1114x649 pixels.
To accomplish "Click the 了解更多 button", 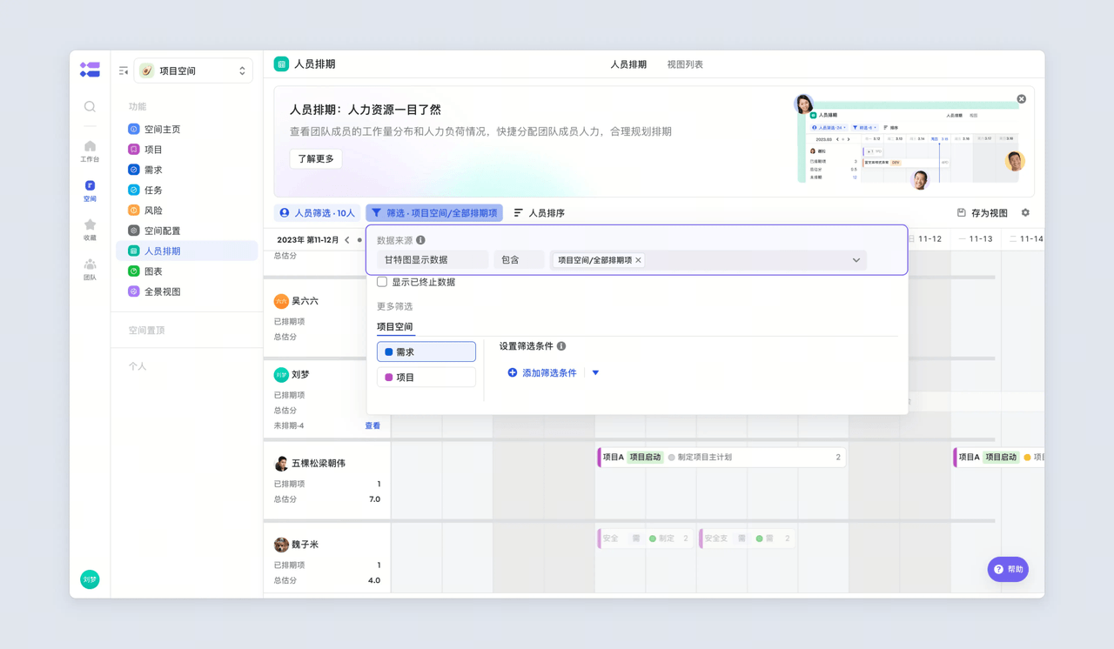I will (x=316, y=159).
